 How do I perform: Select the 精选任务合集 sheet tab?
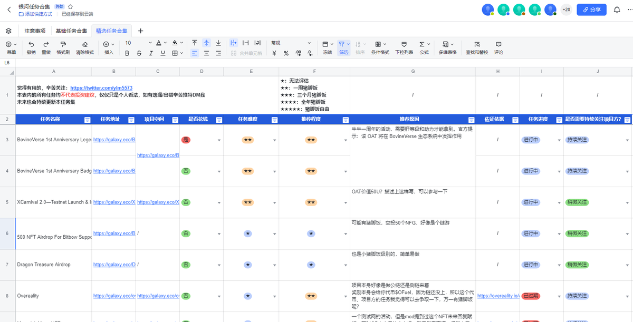coord(112,31)
